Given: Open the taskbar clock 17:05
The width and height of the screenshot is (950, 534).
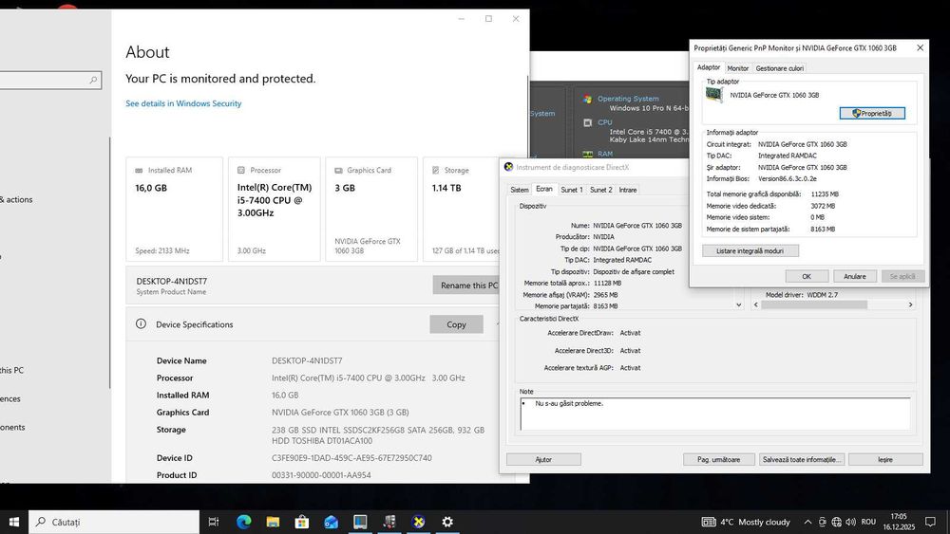Looking at the screenshot, I should (899, 522).
